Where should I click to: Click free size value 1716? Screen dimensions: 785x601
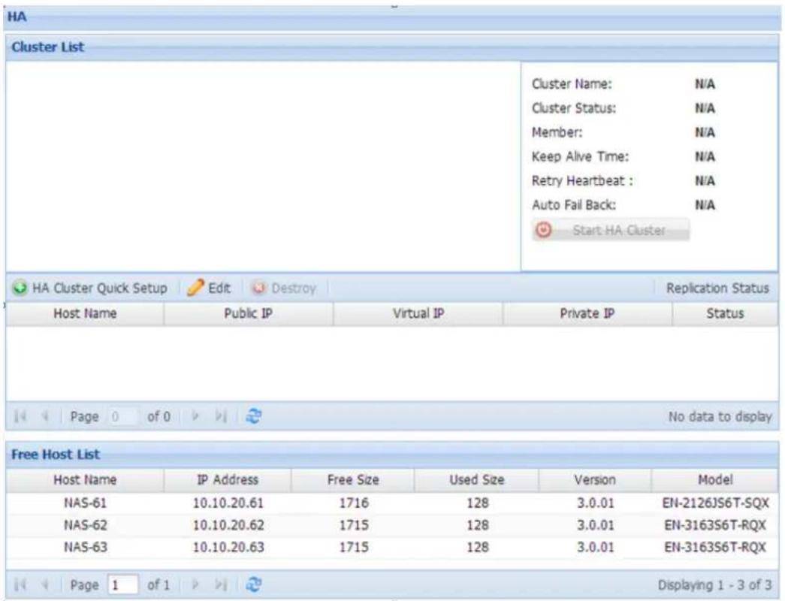coord(354,503)
